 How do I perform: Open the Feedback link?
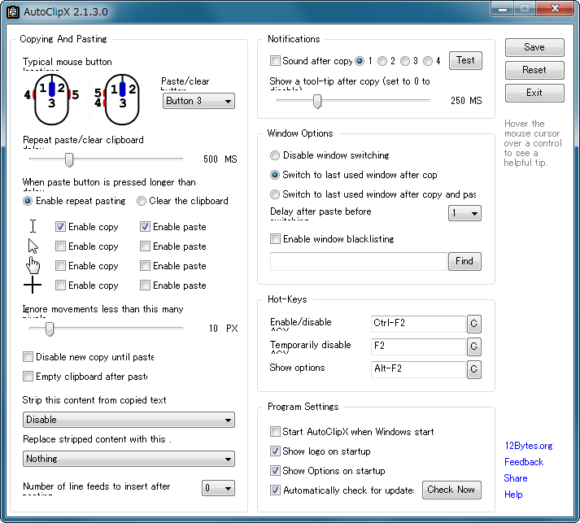click(524, 462)
